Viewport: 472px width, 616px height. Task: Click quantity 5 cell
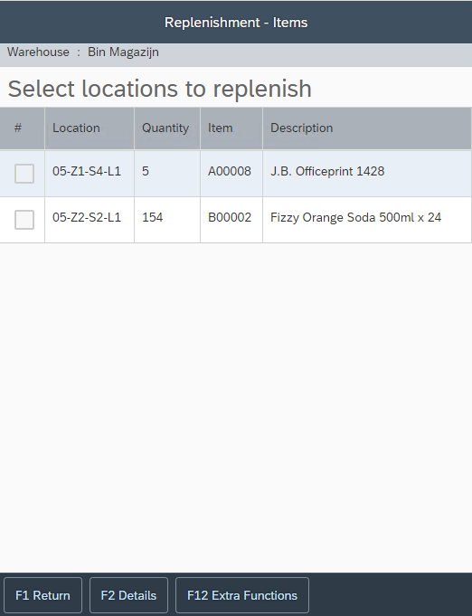(167, 174)
